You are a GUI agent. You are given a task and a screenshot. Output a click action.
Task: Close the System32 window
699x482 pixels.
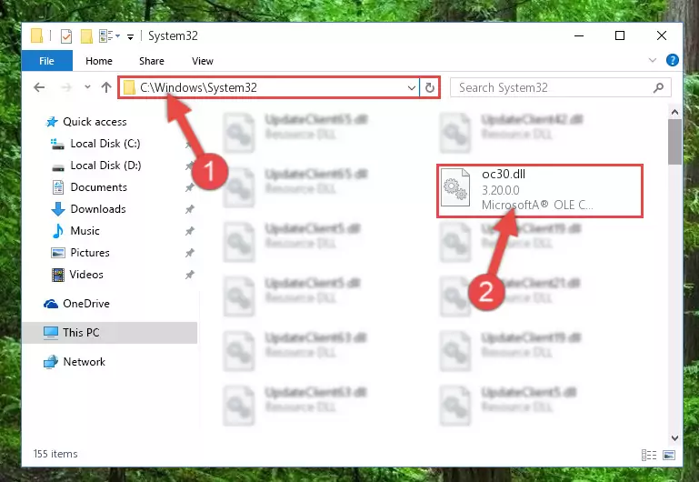point(662,35)
